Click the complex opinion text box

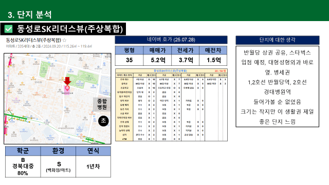coord(278,87)
